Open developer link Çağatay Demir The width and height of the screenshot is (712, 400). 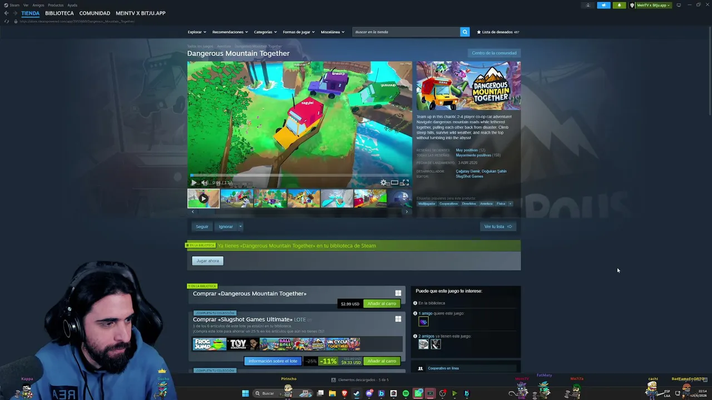(468, 171)
